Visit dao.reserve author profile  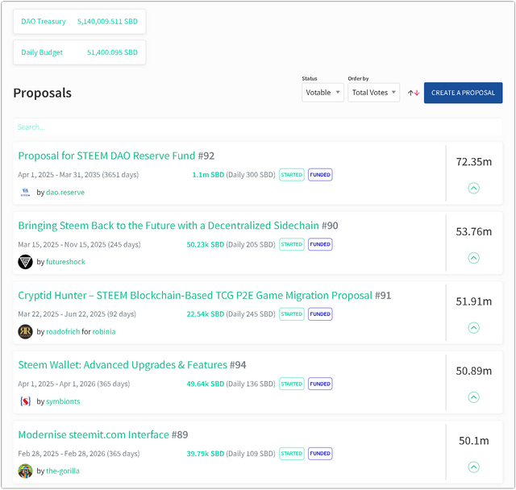[65, 193]
